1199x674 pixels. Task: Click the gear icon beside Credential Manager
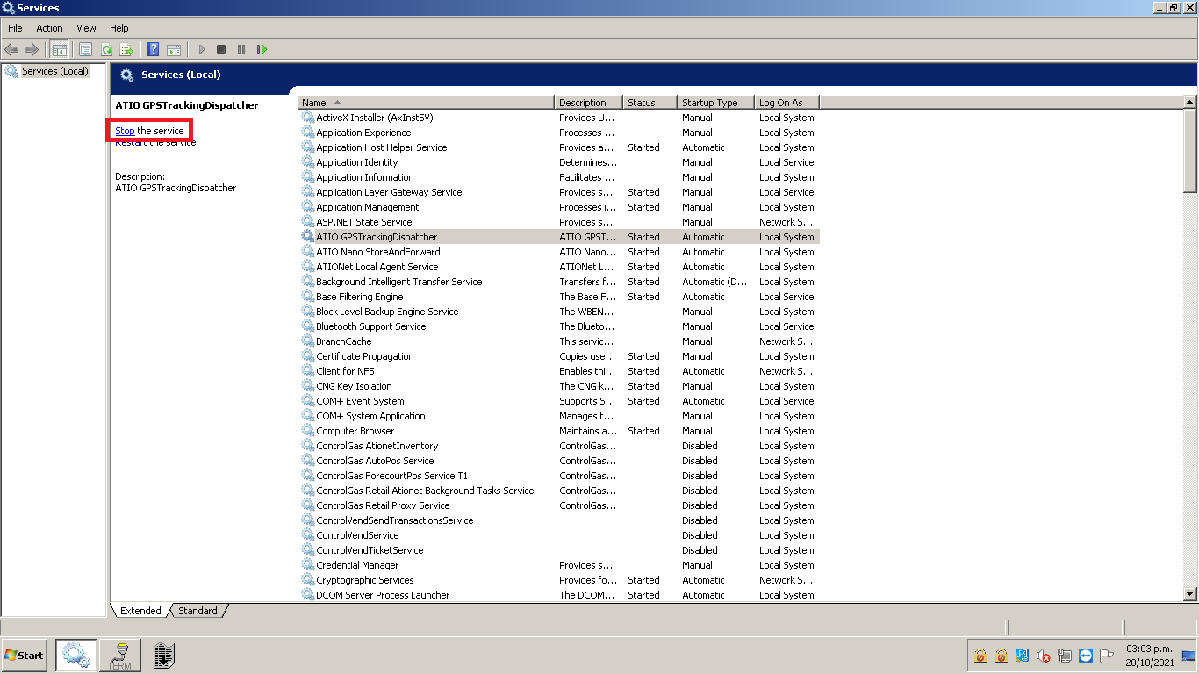tap(307, 565)
